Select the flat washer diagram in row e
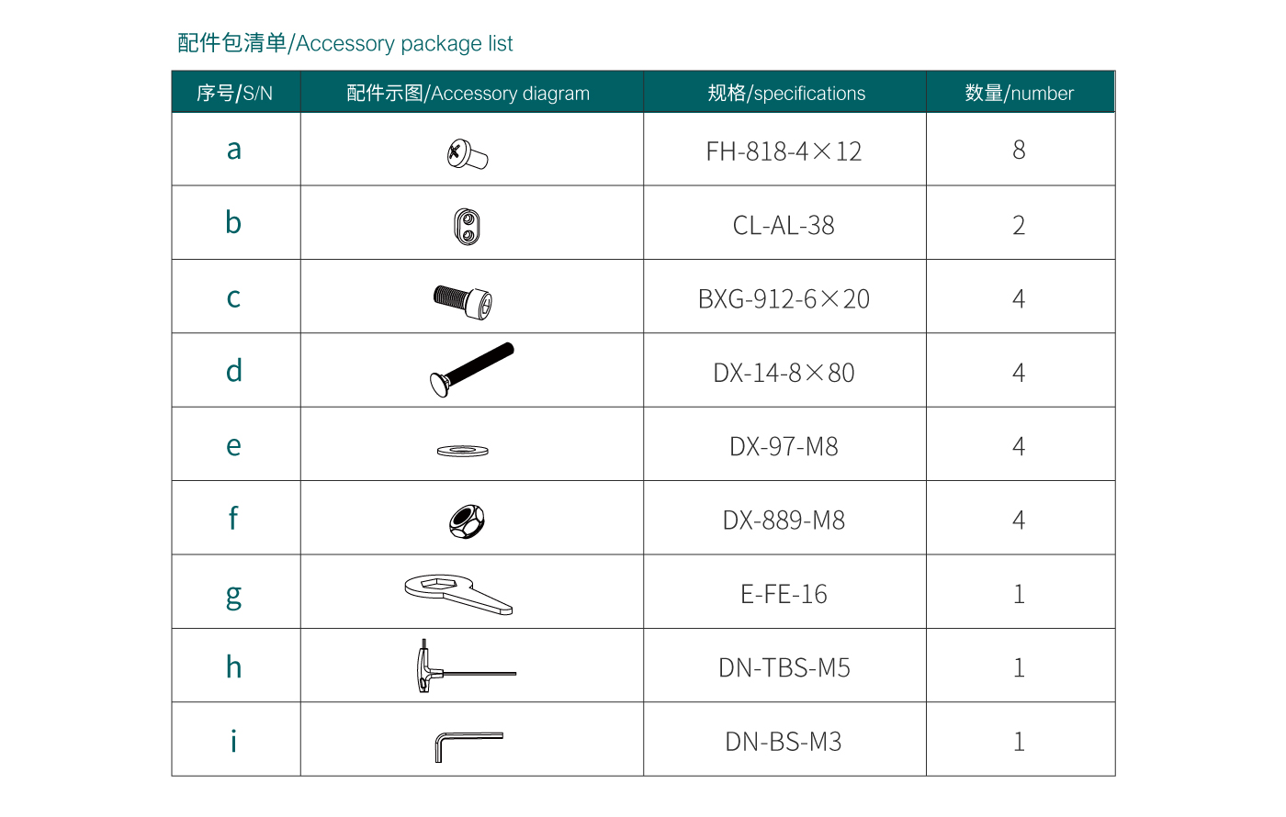Viewport: 1286px width, 817px height. (463, 451)
